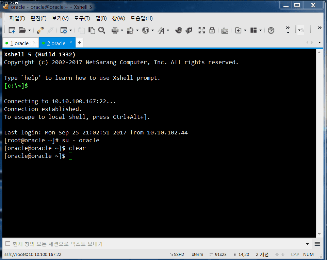Click the SSH2 status indicator

pos(177,254)
